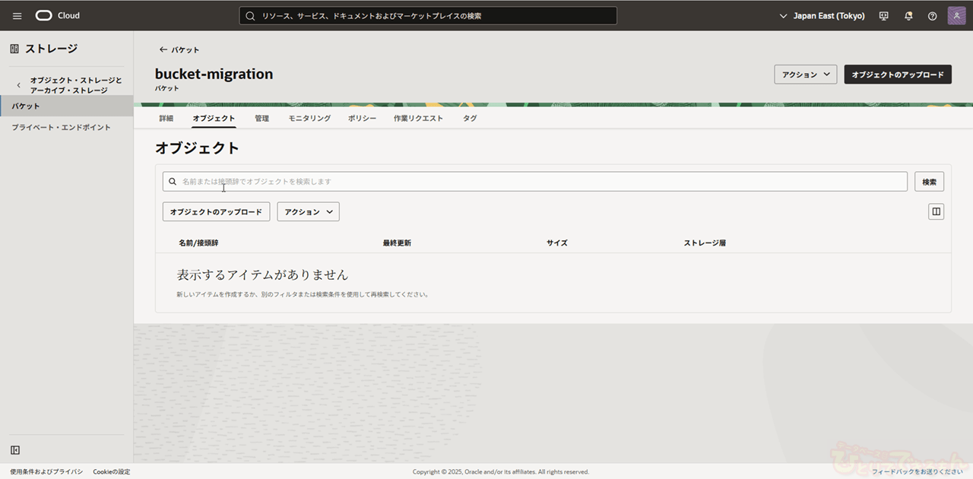973x479 pixels.
Task: Click the dark オブジェクトのアップロード button
Action: coord(897,75)
